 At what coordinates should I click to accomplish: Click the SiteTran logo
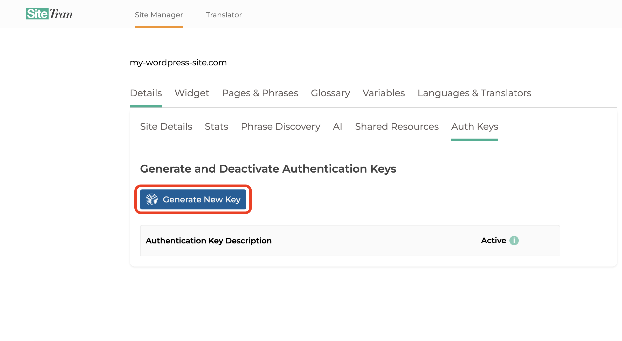coord(49,14)
